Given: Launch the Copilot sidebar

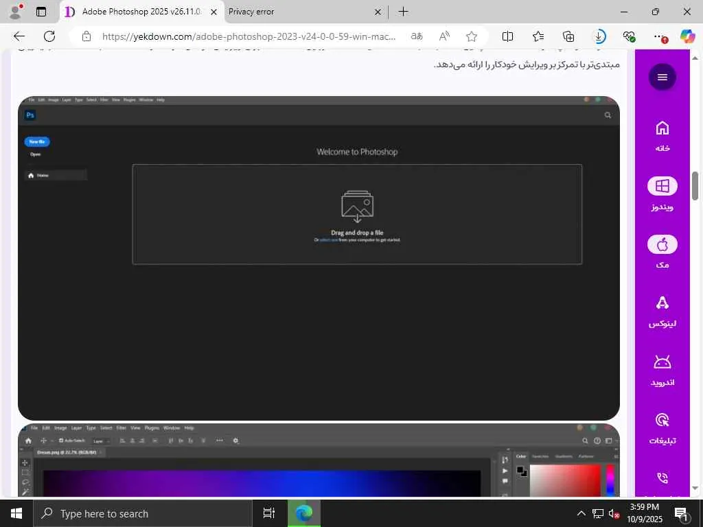Looking at the screenshot, I should click(687, 36).
